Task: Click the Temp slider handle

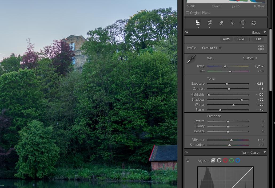Action: (x=225, y=66)
